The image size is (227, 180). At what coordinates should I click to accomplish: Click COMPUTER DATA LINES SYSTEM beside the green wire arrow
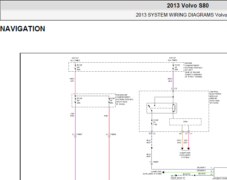152,173
